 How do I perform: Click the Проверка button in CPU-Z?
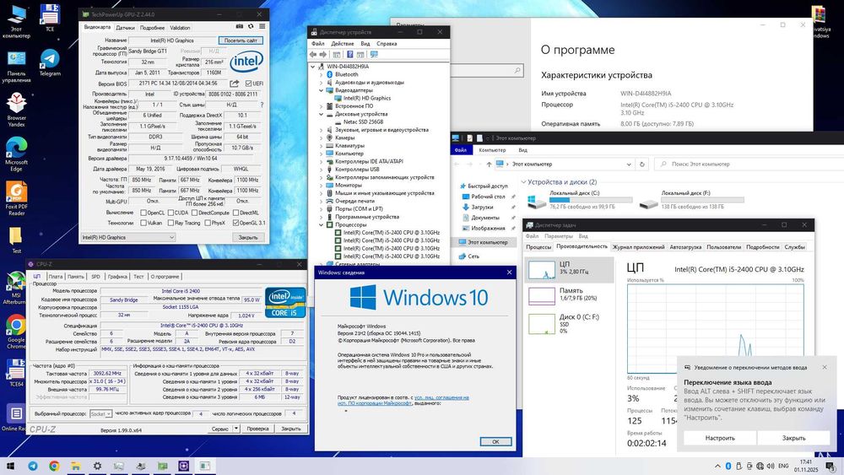(x=257, y=429)
